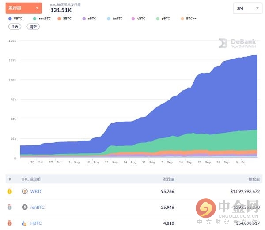Viewport: 265px width, 230px height.
Task: Click the total issuance figure 131.51K
Action: pos(61,10)
